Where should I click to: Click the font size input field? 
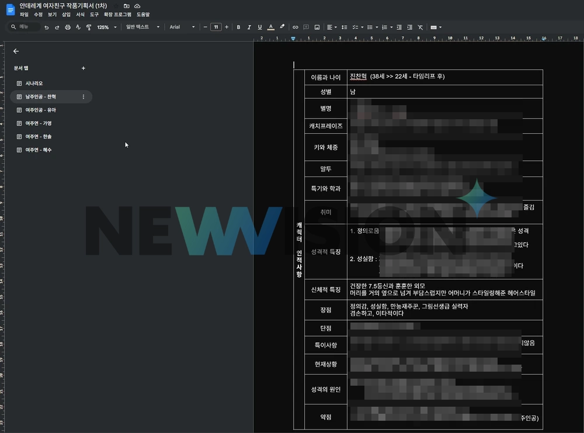pos(216,27)
